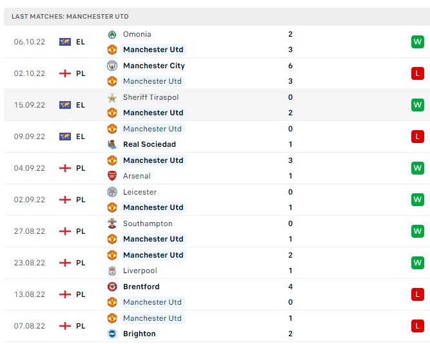Click the Sheriff Tiraspol crest icon
Viewport: 430px width, 344px height.
(112, 97)
